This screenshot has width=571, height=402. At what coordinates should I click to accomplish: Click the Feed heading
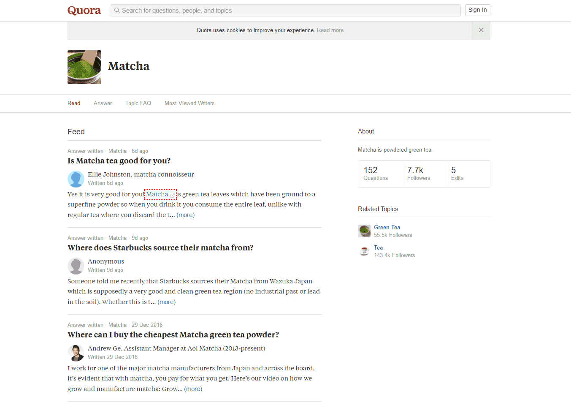pos(76,132)
